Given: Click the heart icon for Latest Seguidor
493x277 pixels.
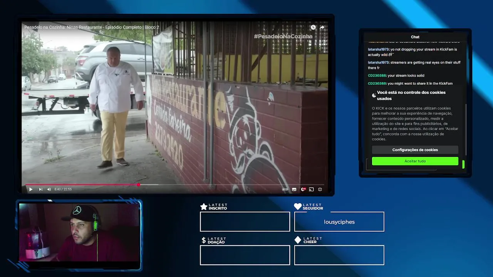Looking at the screenshot, I should [298, 207].
